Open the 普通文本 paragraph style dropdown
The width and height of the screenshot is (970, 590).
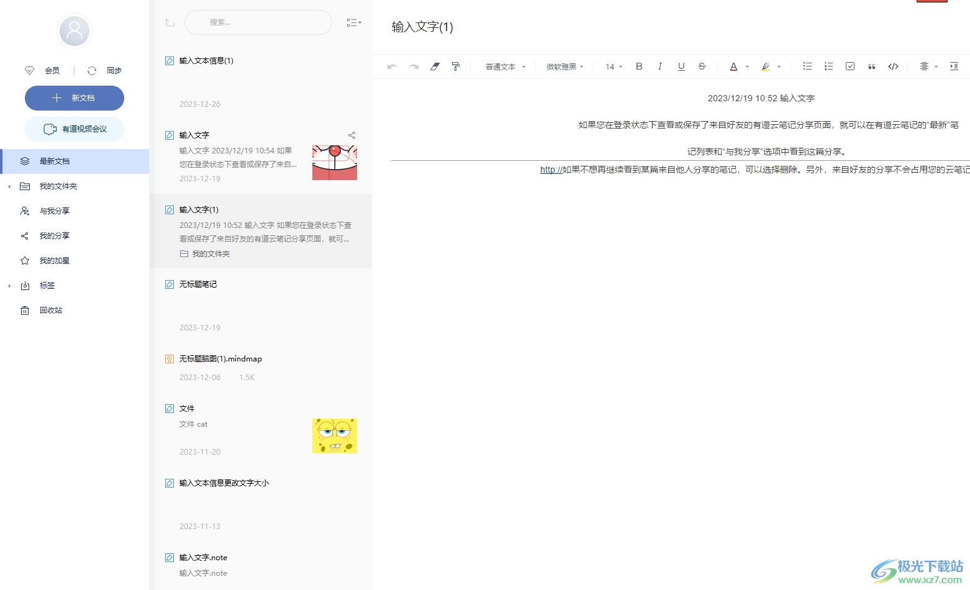click(505, 66)
